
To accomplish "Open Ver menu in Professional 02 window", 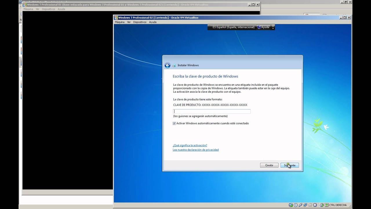I will click(x=129, y=22).
